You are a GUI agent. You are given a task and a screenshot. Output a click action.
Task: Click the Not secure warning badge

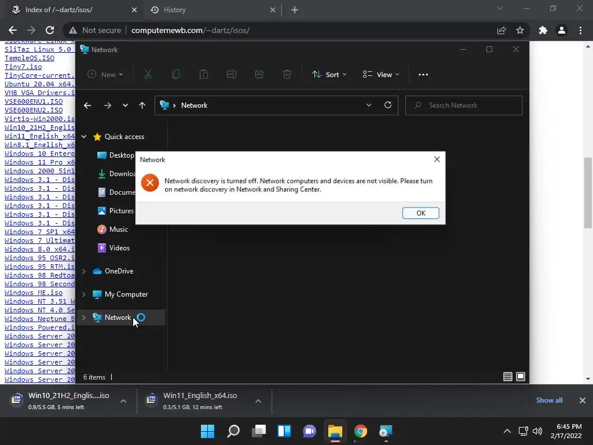[x=96, y=30]
